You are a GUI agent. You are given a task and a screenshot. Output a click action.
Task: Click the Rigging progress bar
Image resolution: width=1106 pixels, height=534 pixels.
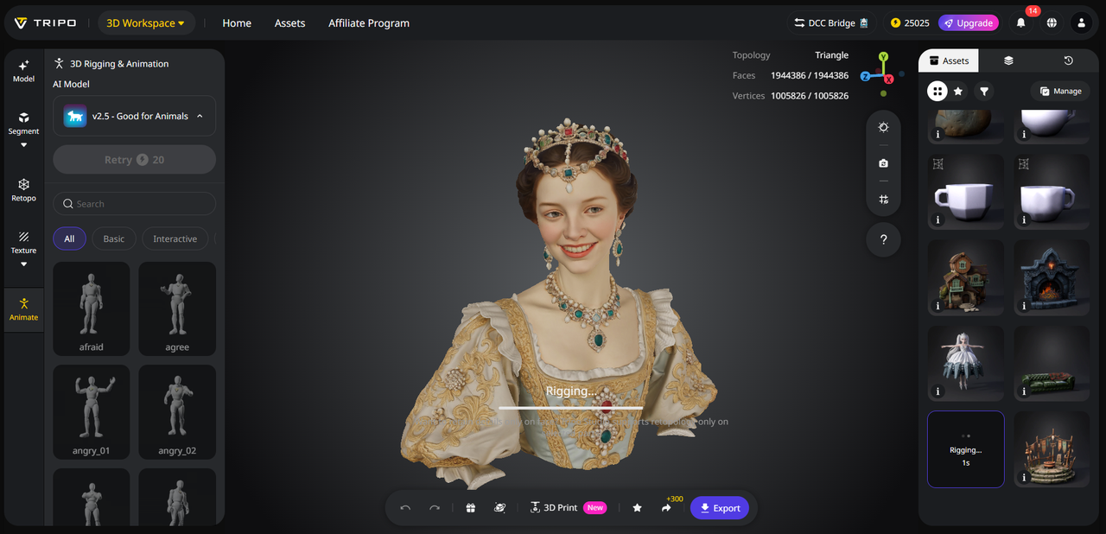(x=571, y=407)
